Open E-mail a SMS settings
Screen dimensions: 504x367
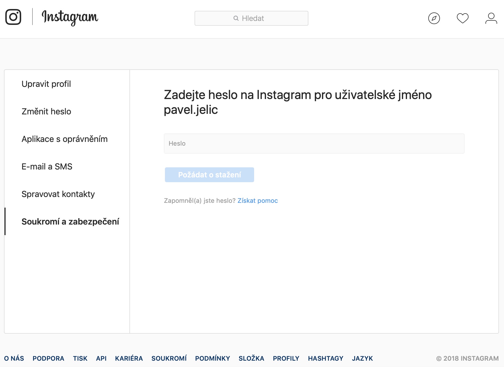coord(47,167)
